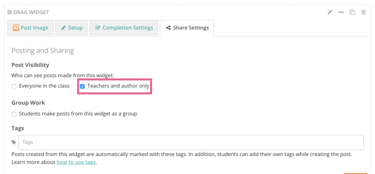Click the orange image icon on the Post Image tab

click(16, 28)
